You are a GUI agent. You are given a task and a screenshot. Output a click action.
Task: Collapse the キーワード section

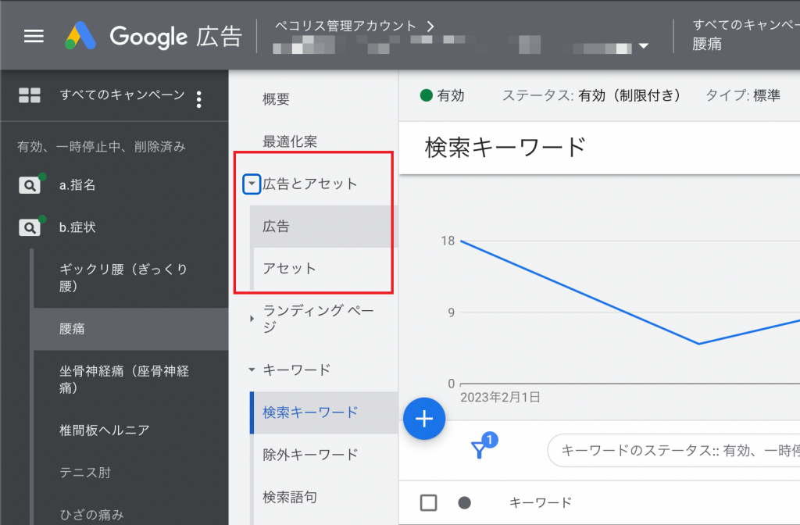[x=252, y=370]
